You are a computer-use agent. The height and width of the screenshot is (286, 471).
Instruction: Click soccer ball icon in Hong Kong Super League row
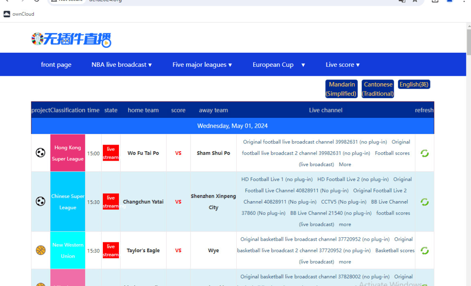tap(40, 153)
